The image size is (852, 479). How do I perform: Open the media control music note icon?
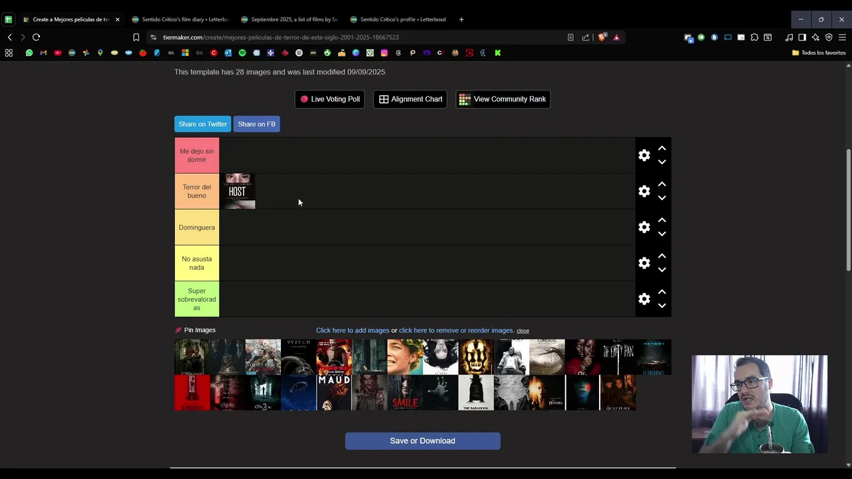[789, 37]
